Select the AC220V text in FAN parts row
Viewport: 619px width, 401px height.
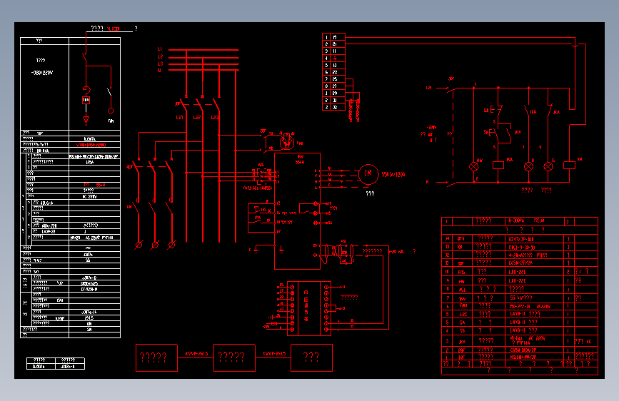(543, 306)
